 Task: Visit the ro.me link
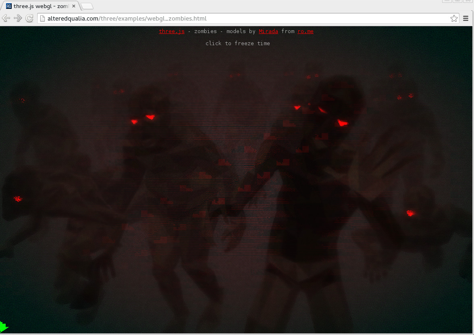(306, 31)
